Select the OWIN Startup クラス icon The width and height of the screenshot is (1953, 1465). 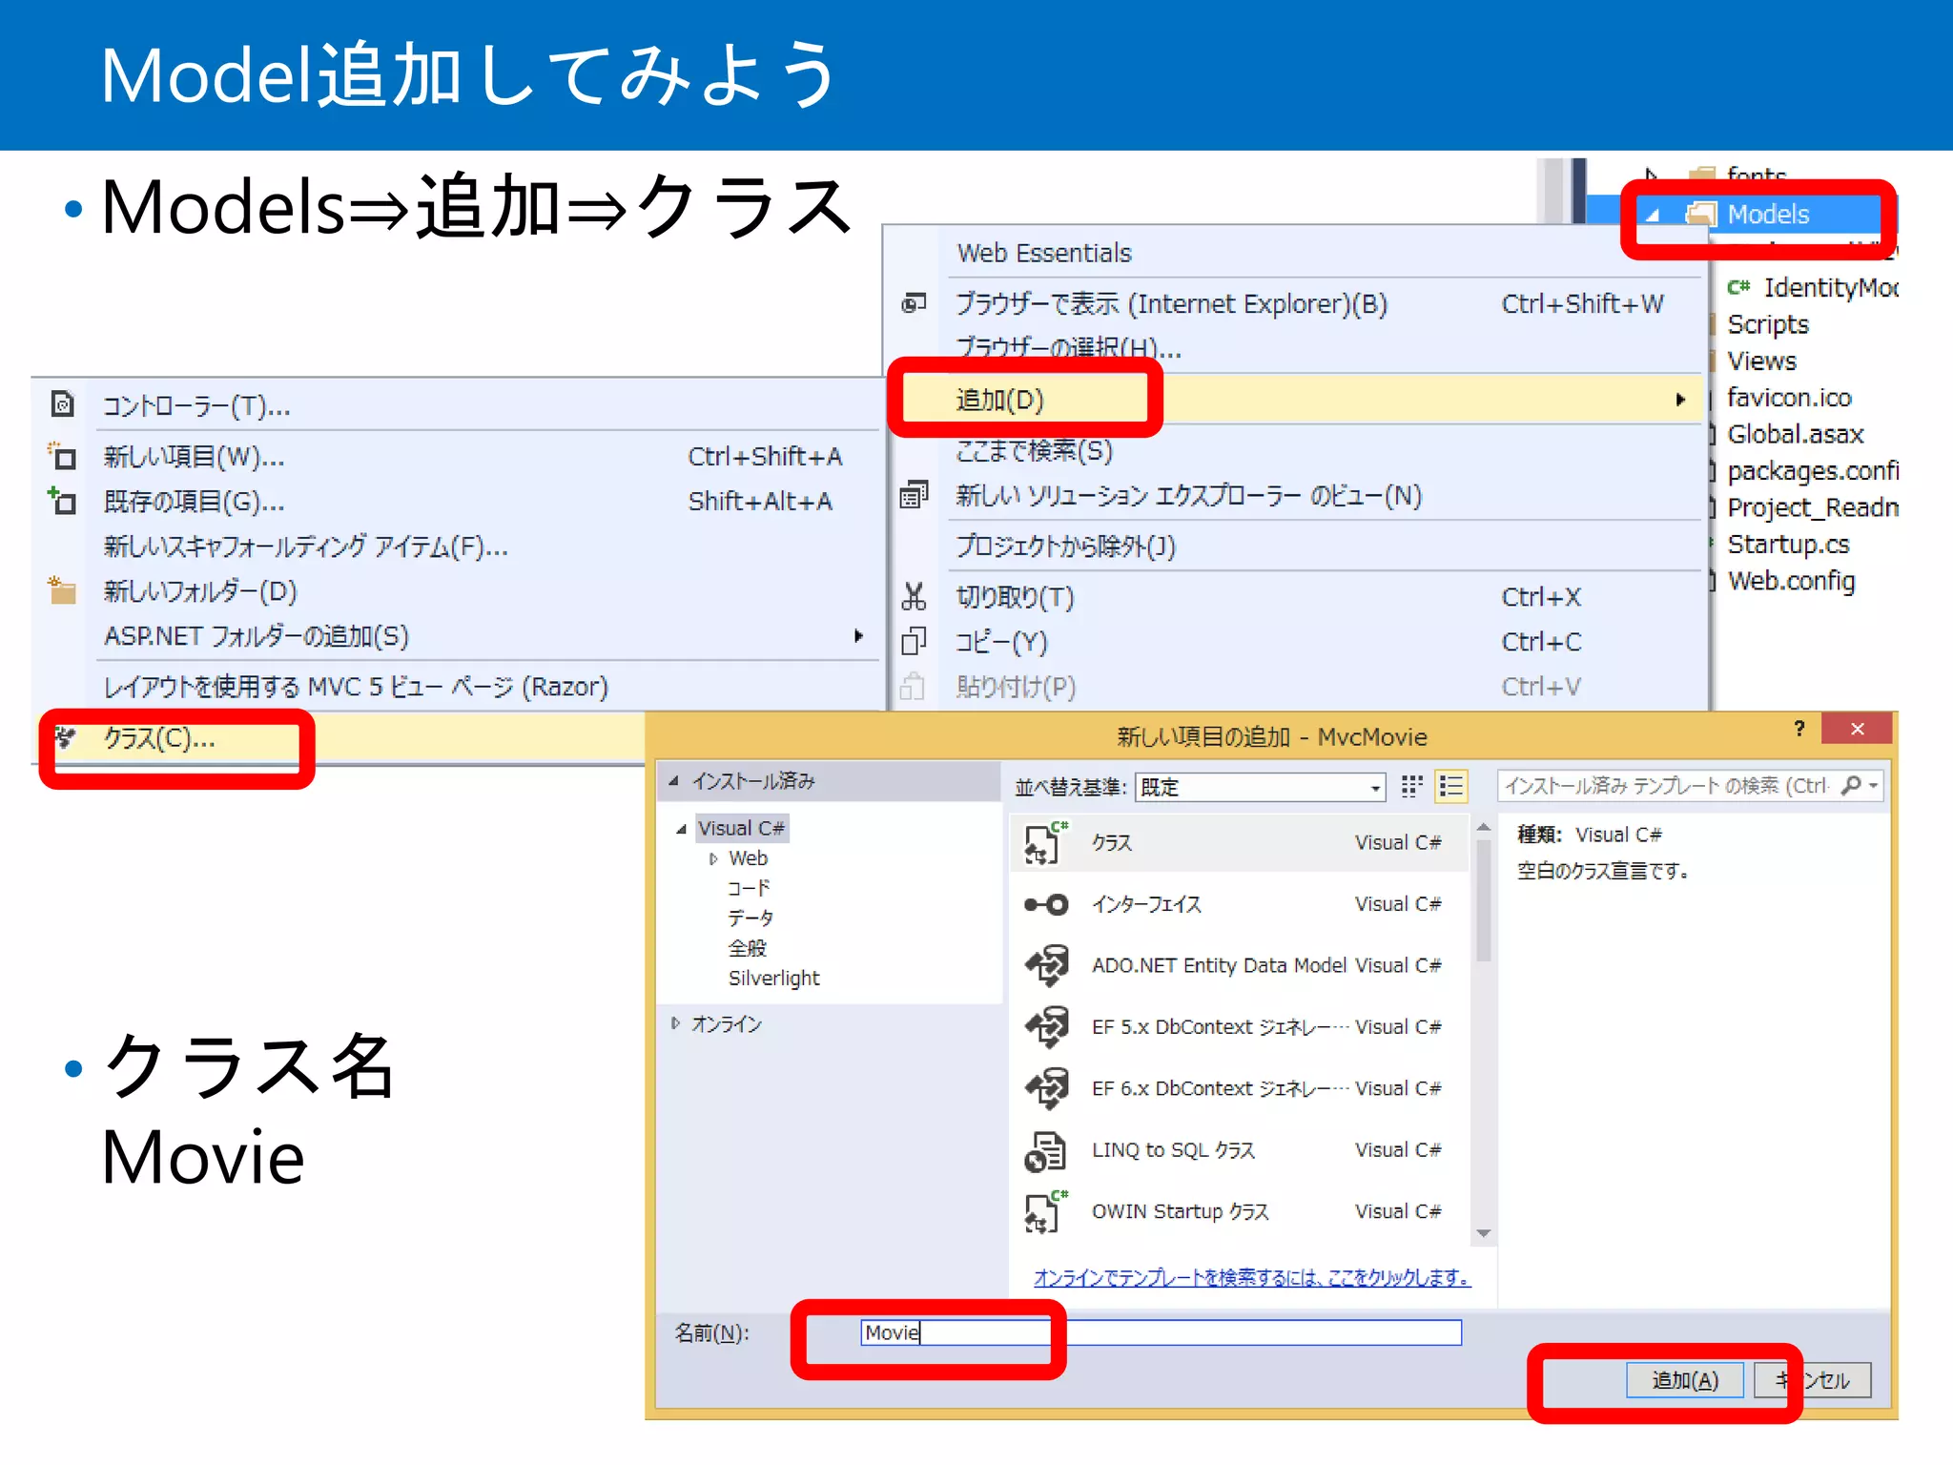[1046, 1211]
